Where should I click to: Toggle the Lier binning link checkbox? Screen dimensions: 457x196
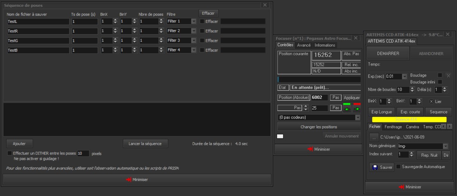click(431, 101)
